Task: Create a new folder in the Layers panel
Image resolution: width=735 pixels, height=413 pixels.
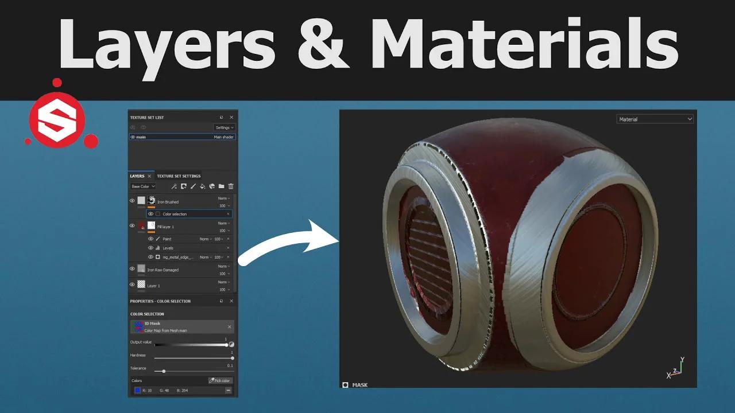Action: point(221,186)
